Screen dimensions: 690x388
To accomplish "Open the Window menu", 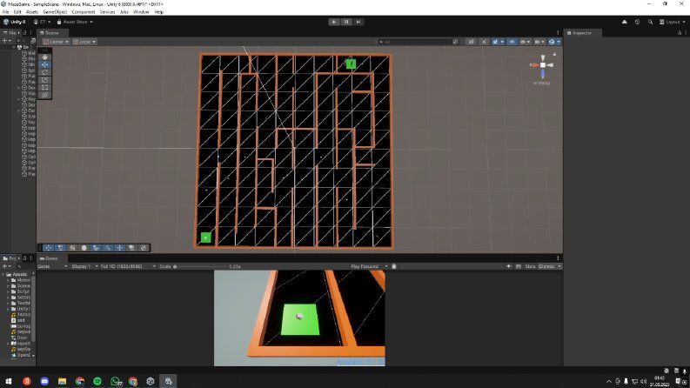I will pyautogui.click(x=141, y=12).
